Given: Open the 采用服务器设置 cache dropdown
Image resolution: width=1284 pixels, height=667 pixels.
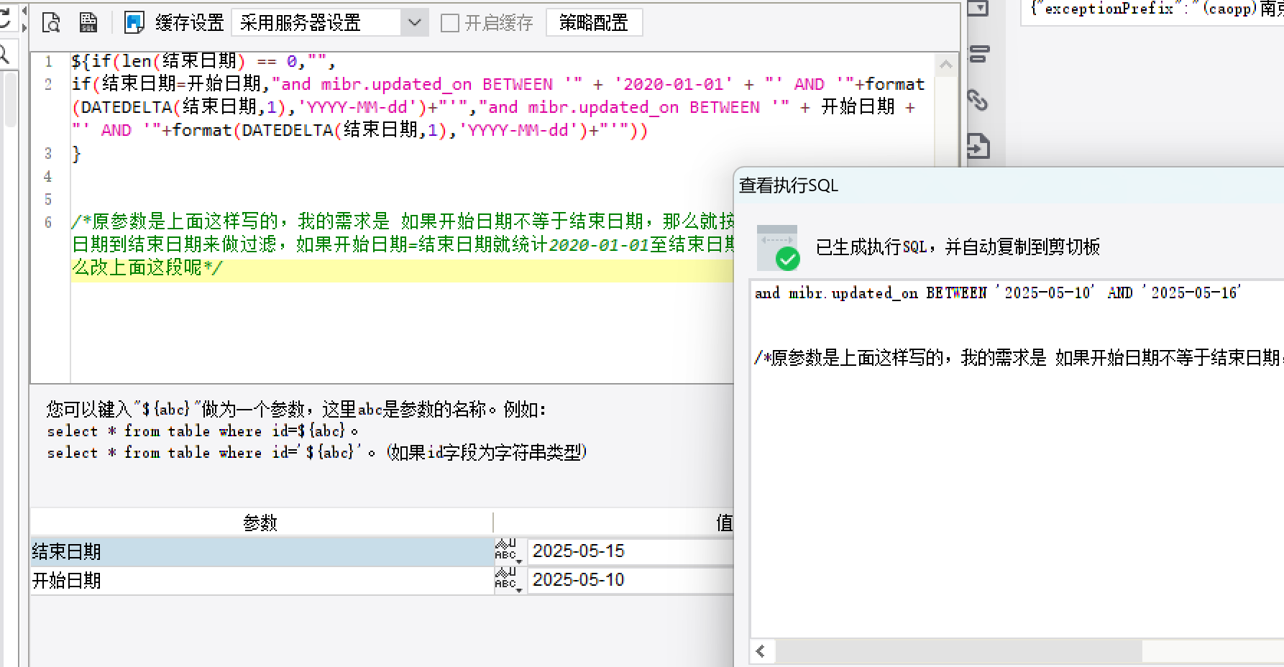Looking at the screenshot, I should [x=330, y=23].
